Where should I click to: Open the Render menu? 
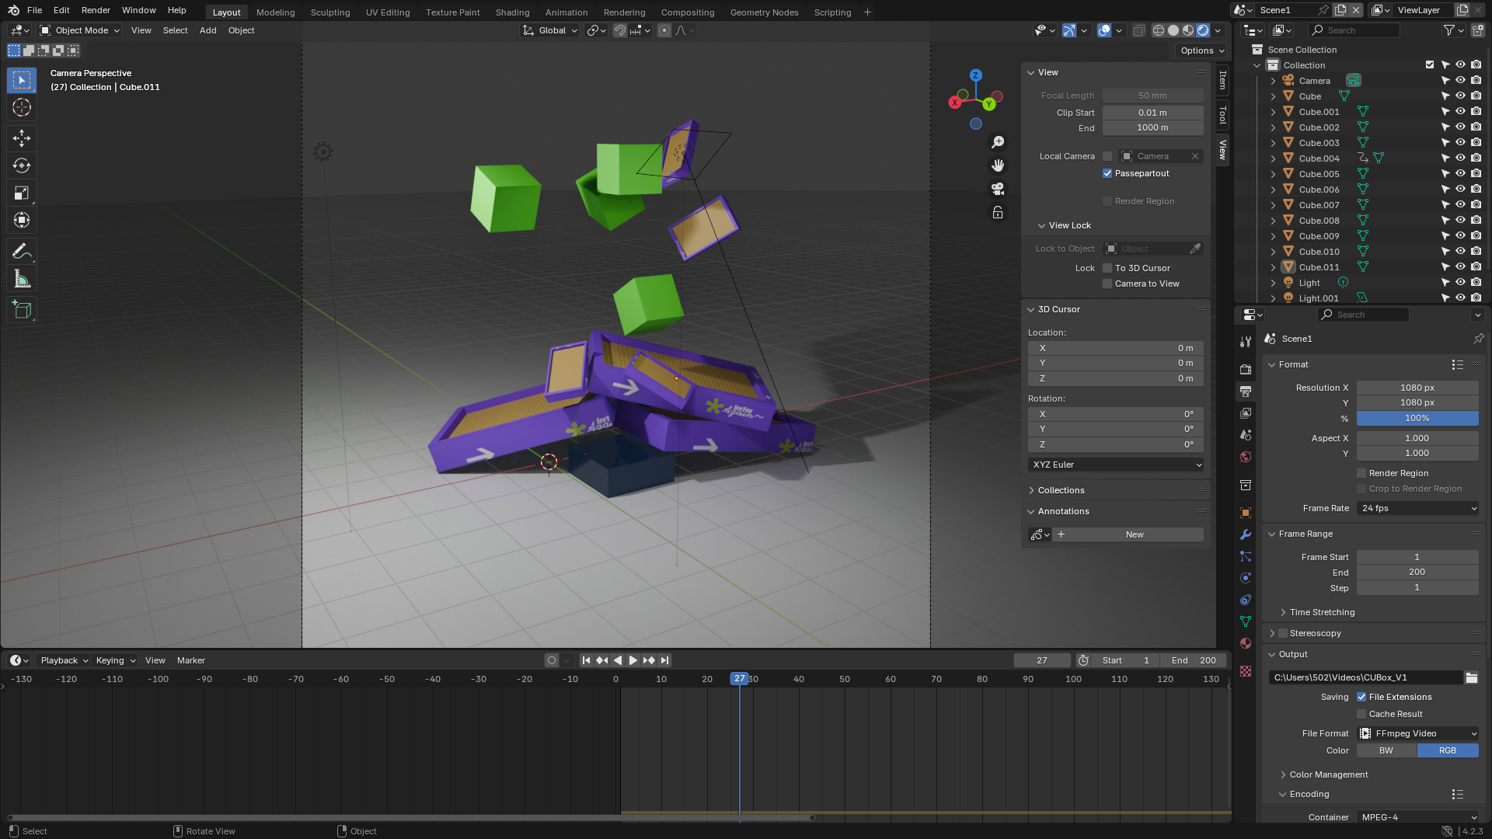[x=96, y=10]
